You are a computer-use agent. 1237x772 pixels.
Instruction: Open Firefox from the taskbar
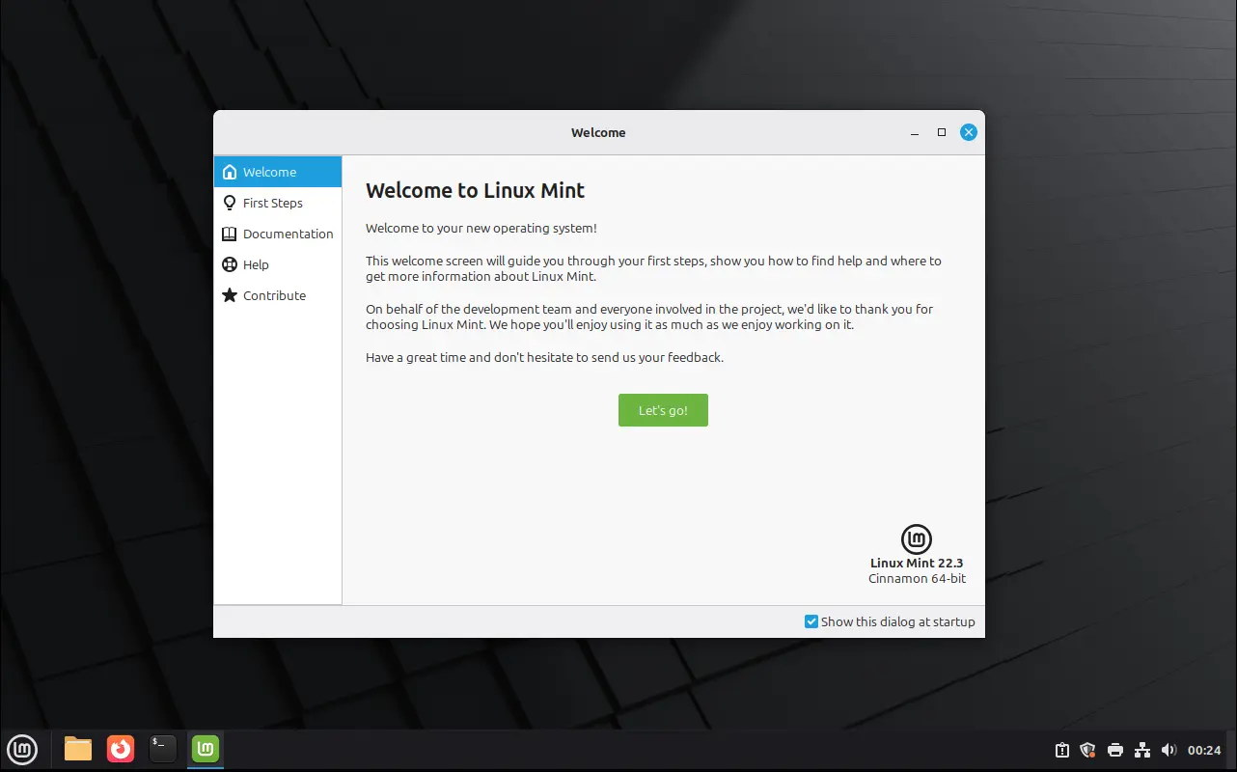click(x=121, y=749)
